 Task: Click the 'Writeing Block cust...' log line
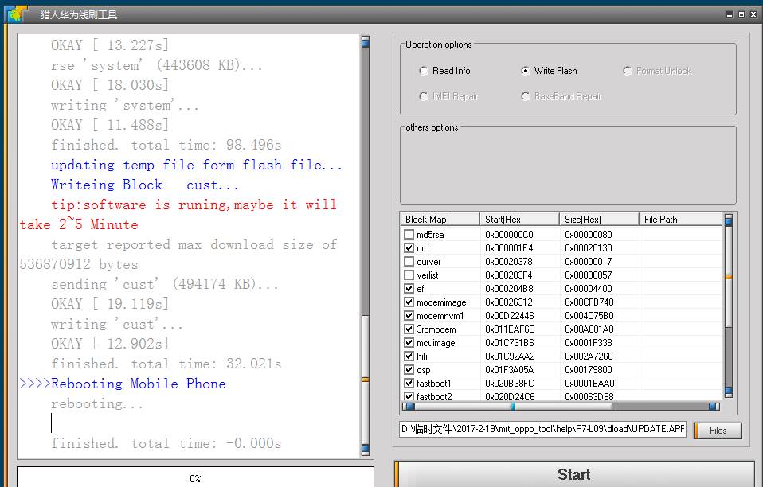144,185
